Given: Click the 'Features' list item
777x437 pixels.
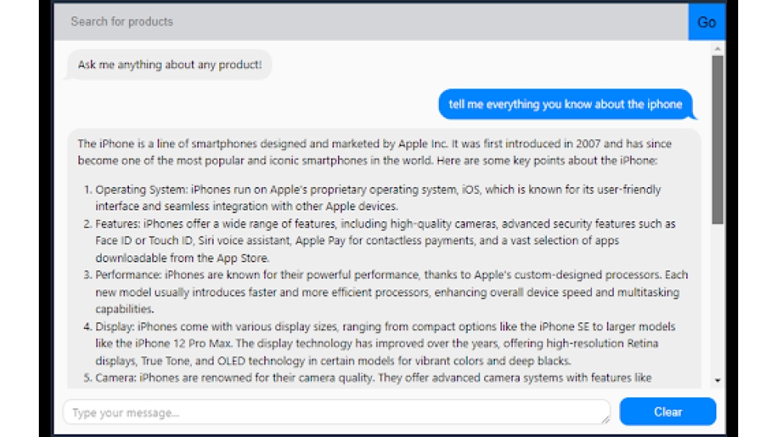Looking at the screenshot, I should pos(385,241).
